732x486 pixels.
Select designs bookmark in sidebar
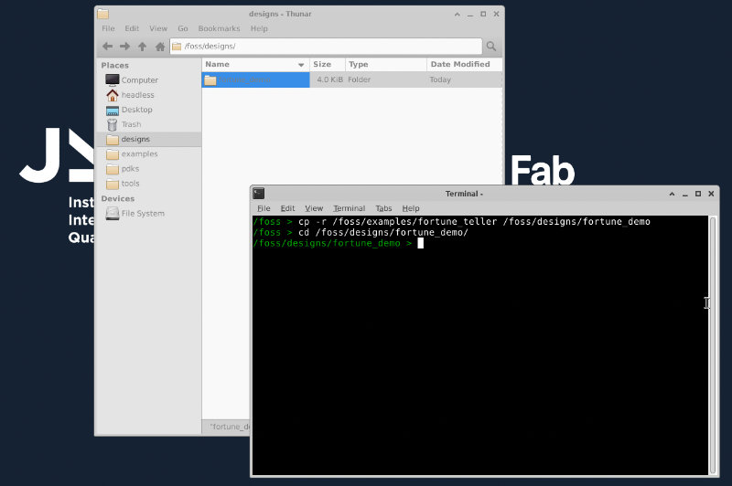[x=148, y=140]
